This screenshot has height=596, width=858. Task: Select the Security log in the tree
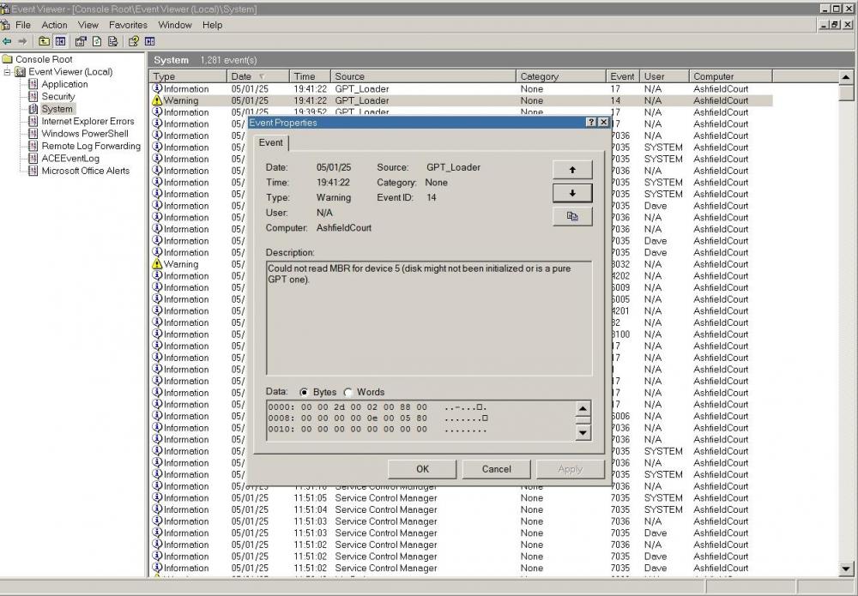pos(58,97)
